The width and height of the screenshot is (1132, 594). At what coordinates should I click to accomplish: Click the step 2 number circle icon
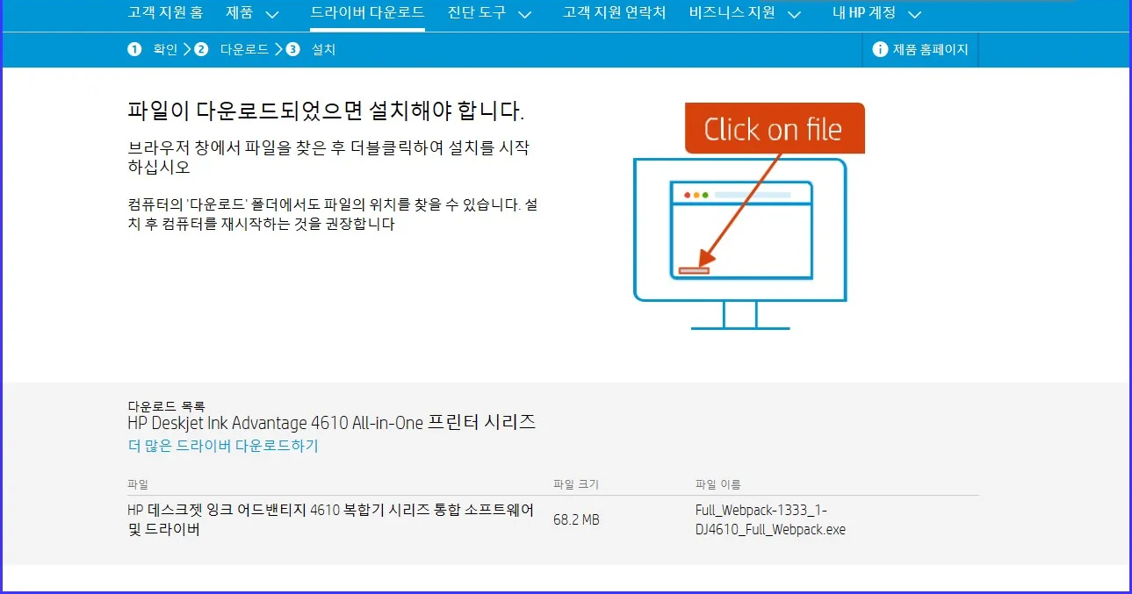tap(201, 50)
